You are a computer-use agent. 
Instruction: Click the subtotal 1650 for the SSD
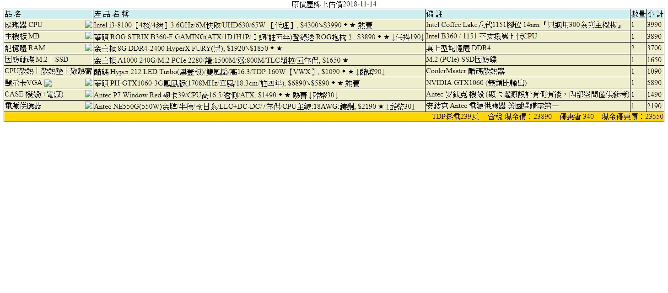[654, 59]
